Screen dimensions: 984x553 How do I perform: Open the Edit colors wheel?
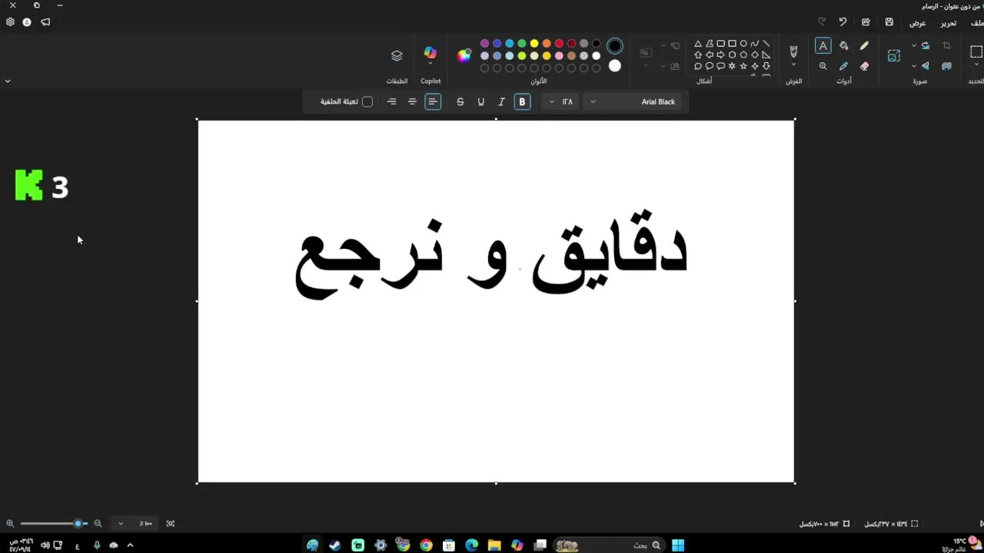464,55
